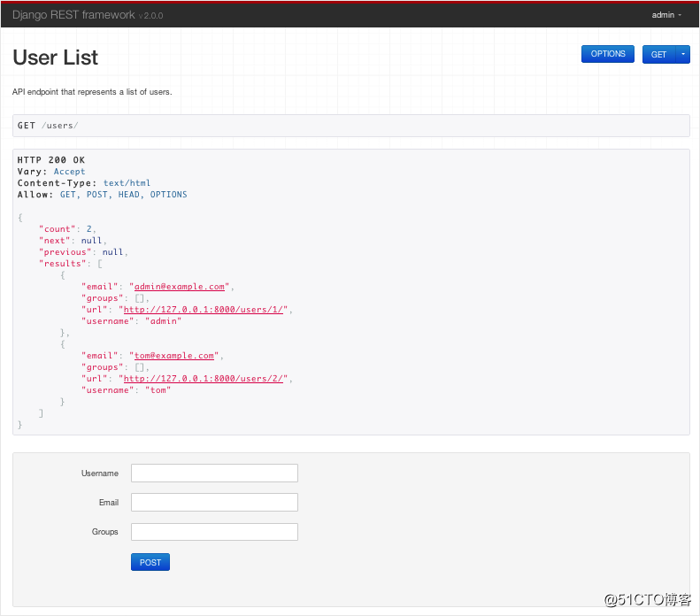Click the Email form label
Screen dimensions: 700x616
pos(109,503)
